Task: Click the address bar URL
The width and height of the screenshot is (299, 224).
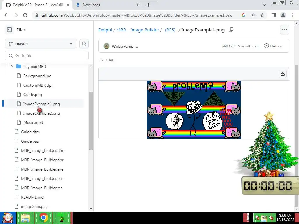Action: [x=137, y=15]
